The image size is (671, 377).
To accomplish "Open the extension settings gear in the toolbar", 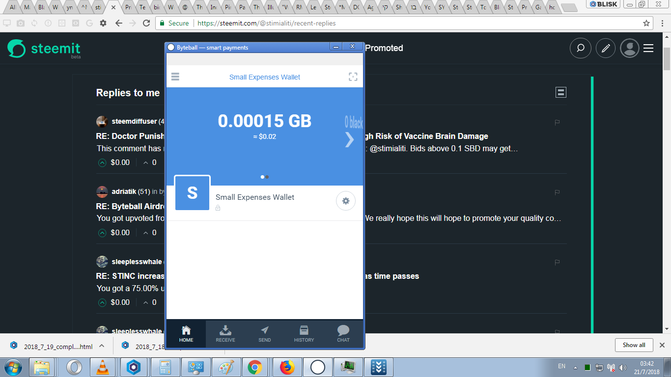I will (x=103, y=23).
